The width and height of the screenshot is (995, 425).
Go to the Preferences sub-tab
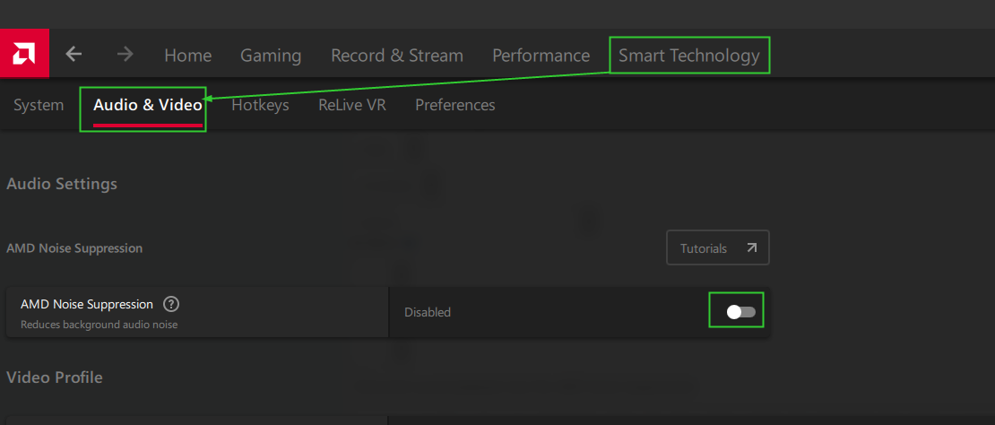(454, 105)
